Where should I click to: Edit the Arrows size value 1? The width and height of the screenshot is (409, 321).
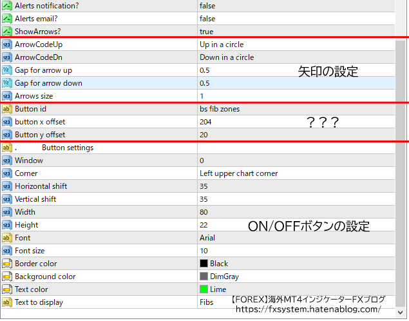pos(296,96)
